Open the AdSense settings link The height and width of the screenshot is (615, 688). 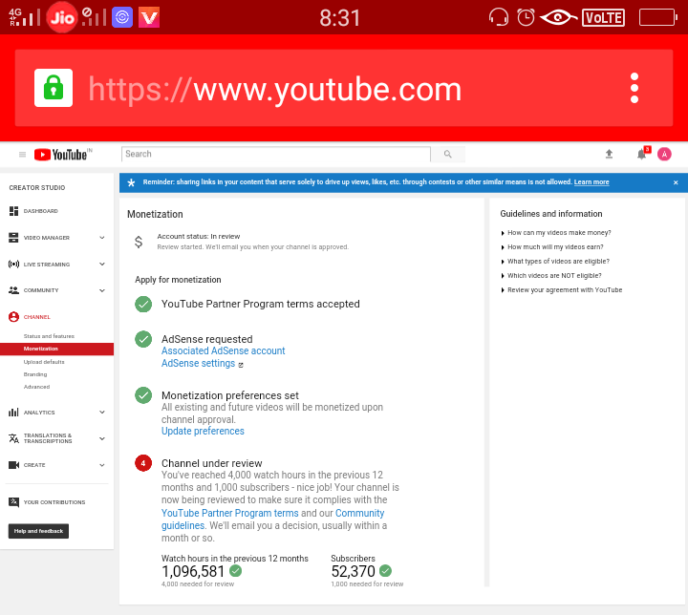(x=199, y=363)
